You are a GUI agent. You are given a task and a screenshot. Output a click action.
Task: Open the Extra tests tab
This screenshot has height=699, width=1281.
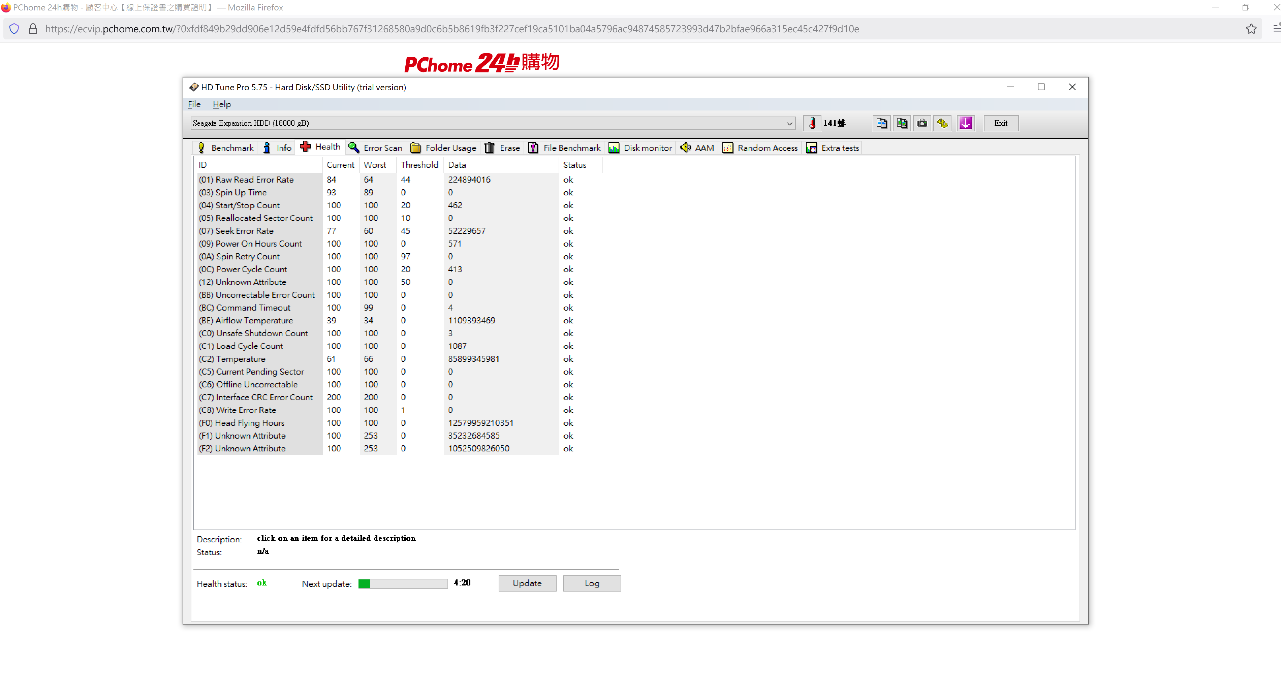click(832, 148)
